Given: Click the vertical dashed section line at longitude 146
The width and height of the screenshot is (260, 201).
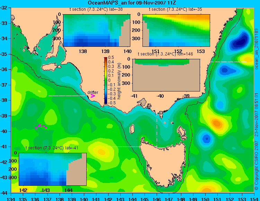Looking at the screenshot, I should pos(157,128).
